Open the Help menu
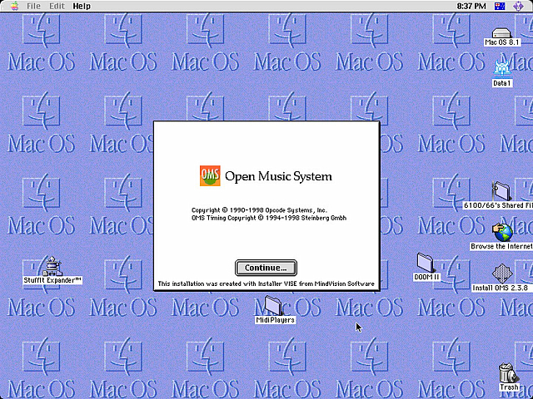Viewport: 533px width, 399px height. [82, 6]
